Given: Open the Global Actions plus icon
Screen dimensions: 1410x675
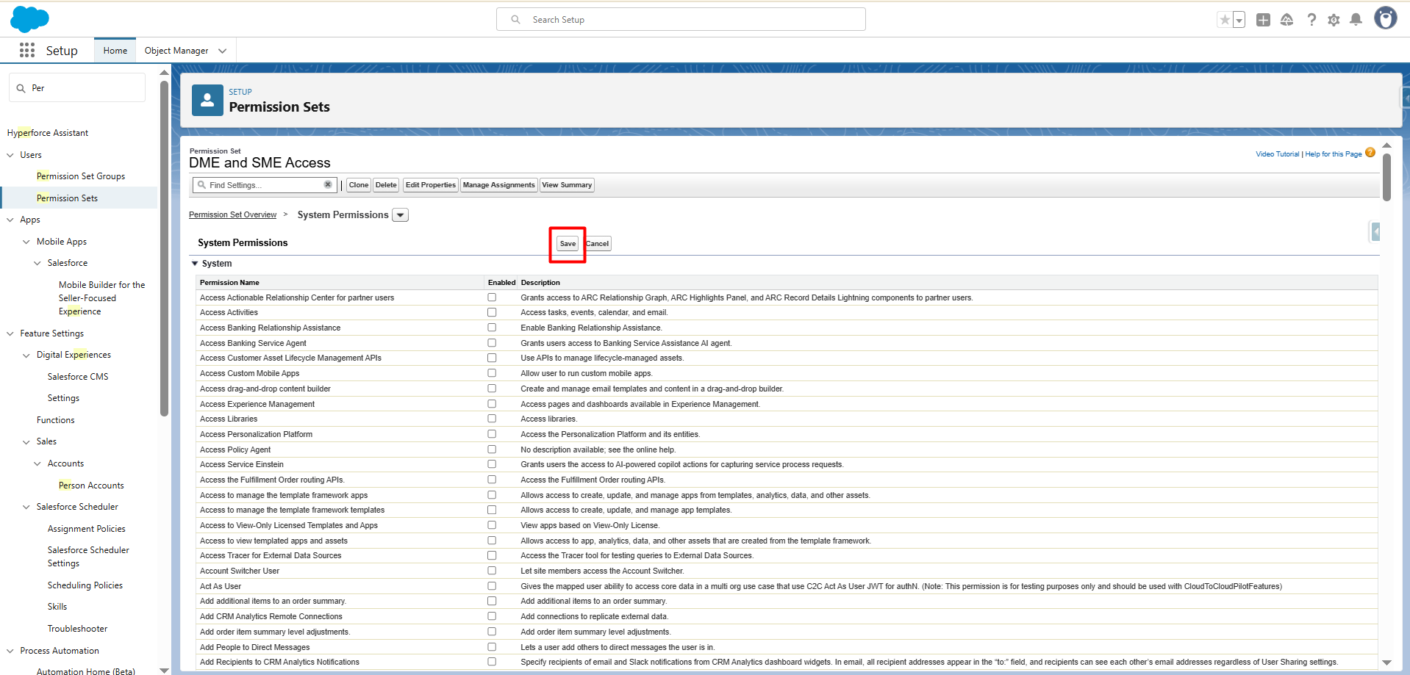Looking at the screenshot, I should (x=1263, y=20).
